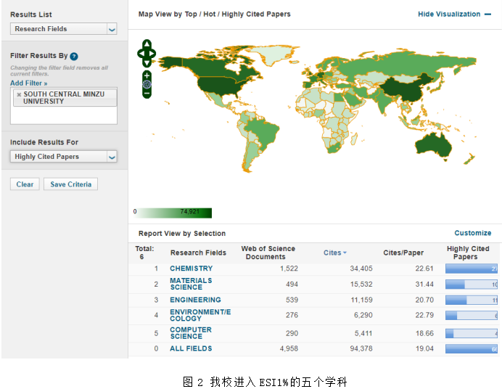Click the Cites/Paper column header
Screen dimensions: 502x389
tap(403, 253)
